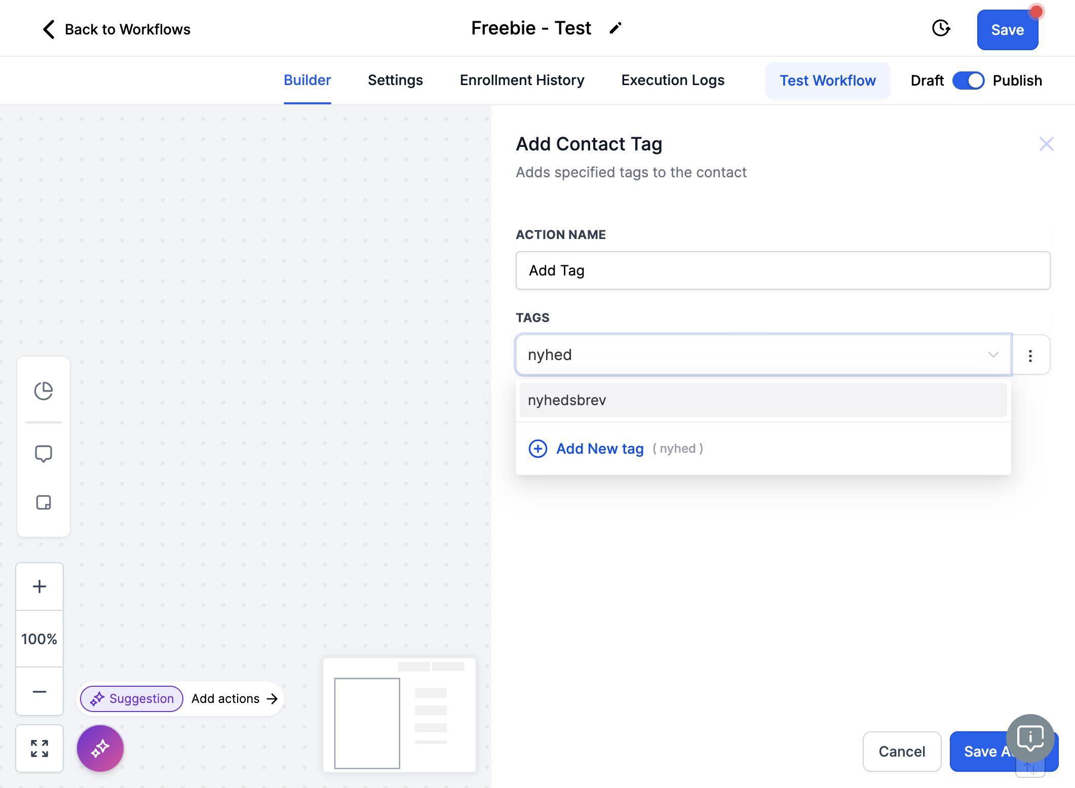Viewport: 1075px width, 788px height.
Task: Switch to the Settings tab
Action: [395, 80]
